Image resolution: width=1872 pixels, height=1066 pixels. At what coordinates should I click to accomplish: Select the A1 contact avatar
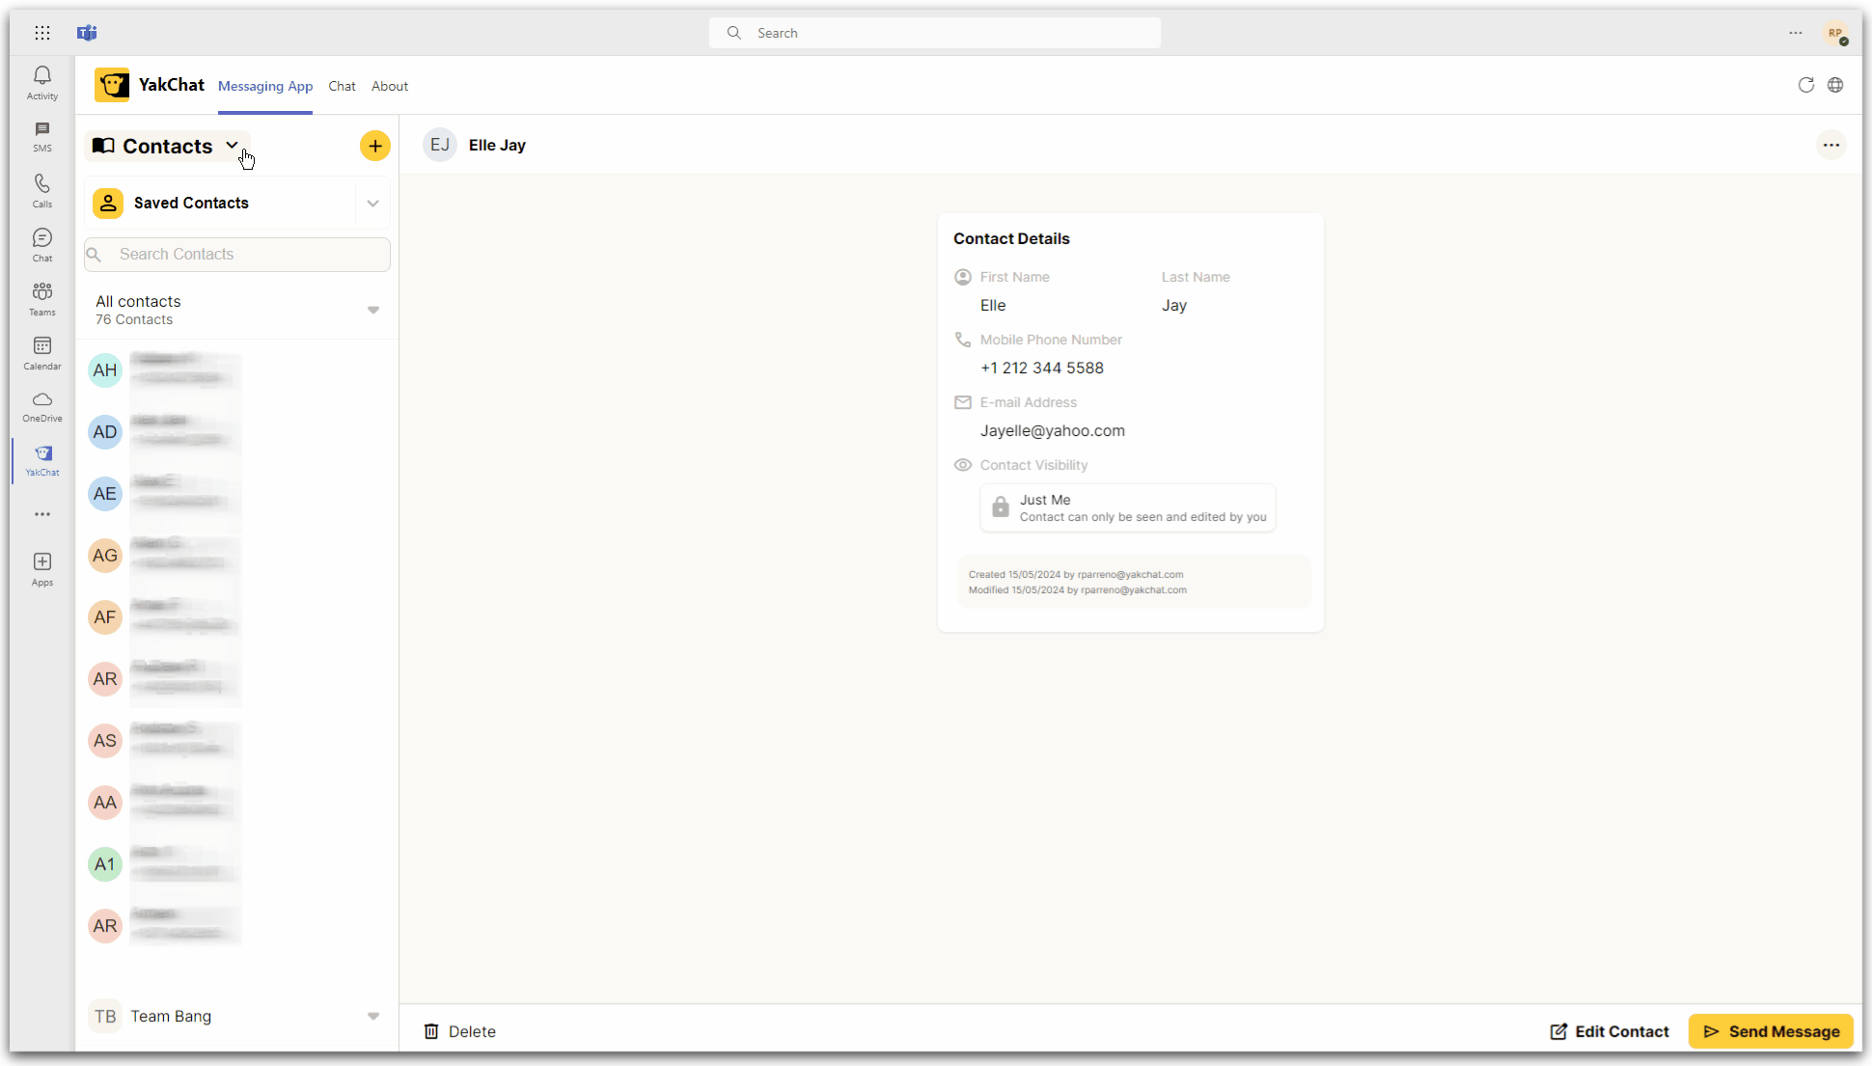coord(105,864)
